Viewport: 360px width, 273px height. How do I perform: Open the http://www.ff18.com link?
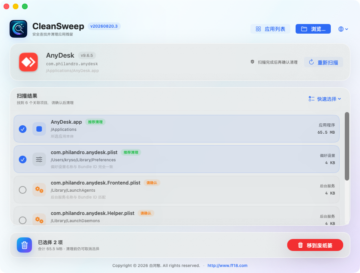[x=228, y=265]
